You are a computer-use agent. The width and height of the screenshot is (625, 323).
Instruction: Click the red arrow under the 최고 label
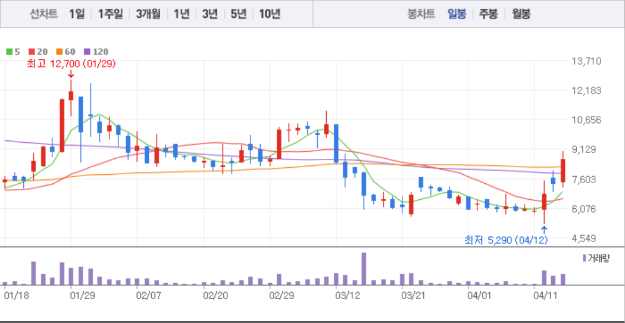(71, 74)
